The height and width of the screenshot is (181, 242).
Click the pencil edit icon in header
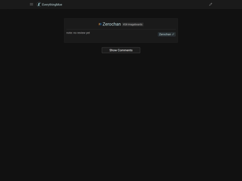coord(211,4)
